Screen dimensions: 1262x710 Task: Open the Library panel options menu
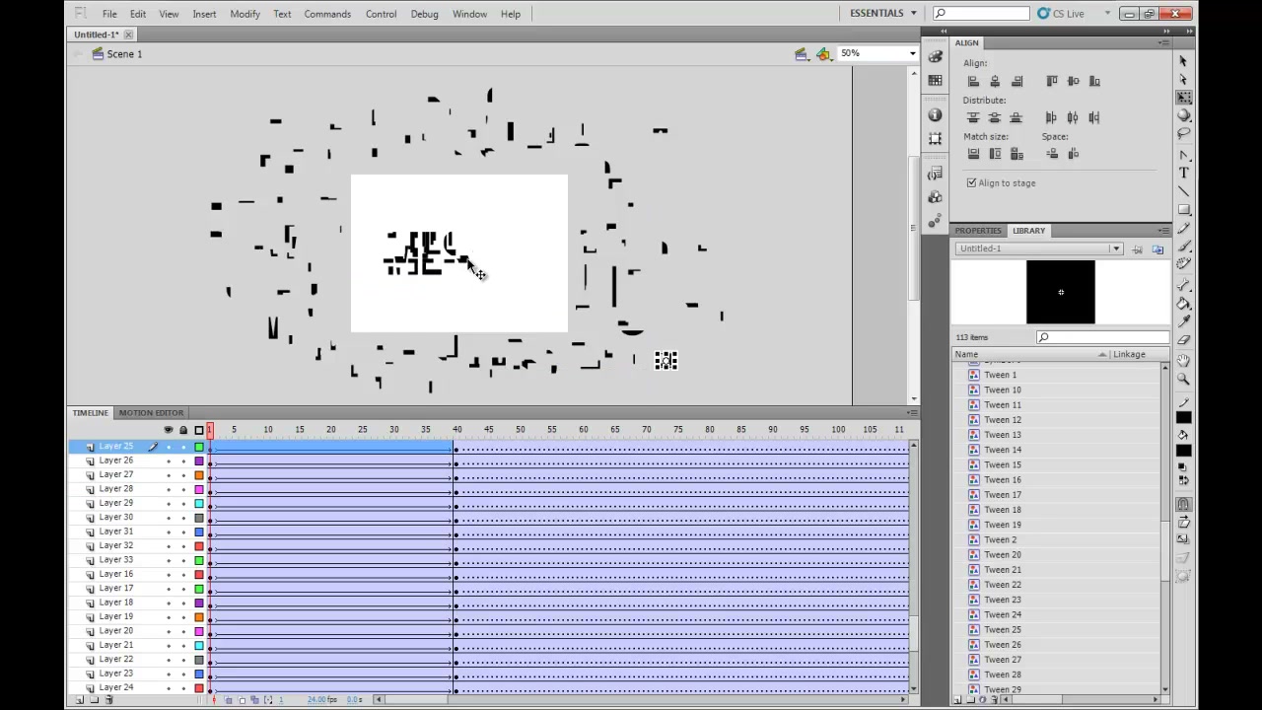(1164, 231)
